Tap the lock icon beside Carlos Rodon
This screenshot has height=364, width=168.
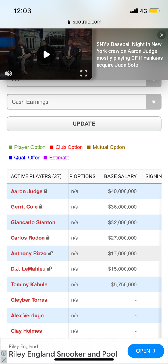click(48, 238)
